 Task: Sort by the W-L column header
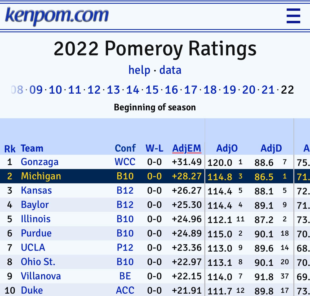154,148
